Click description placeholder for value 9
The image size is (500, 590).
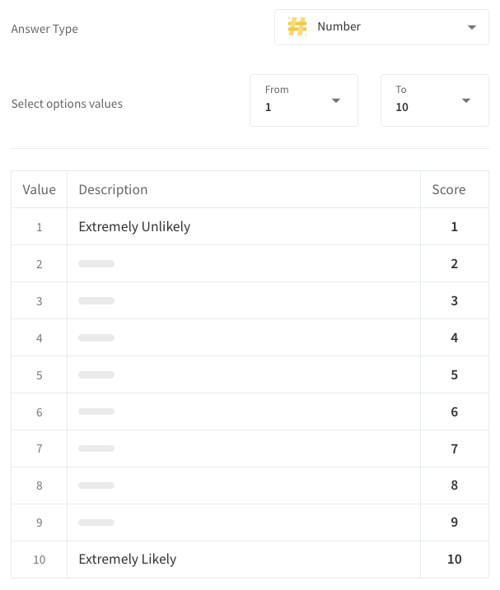96,523
